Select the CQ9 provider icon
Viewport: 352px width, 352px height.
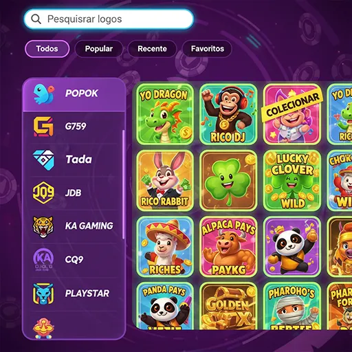43,259
